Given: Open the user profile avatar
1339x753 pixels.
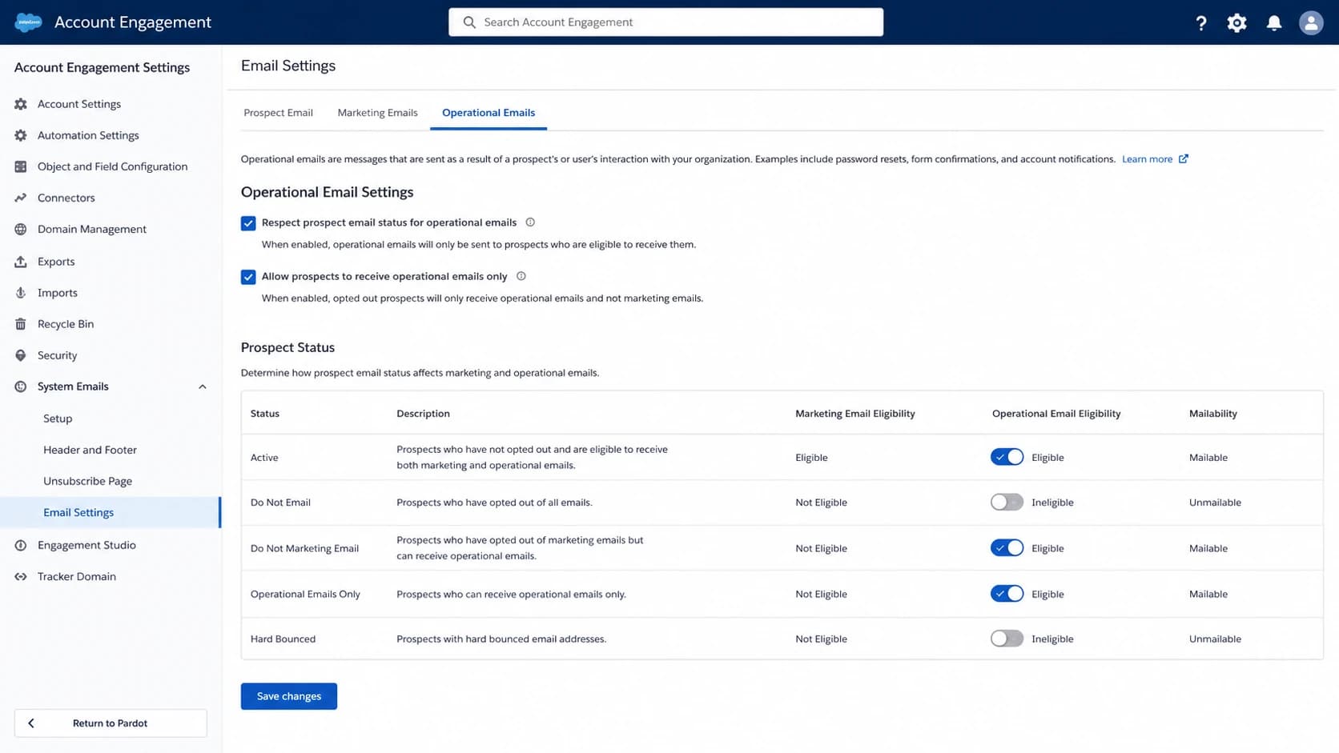Looking at the screenshot, I should pos(1311,23).
